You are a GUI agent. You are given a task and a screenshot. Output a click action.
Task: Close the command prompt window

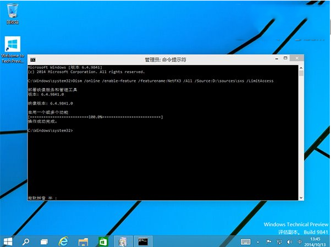(297, 58)
